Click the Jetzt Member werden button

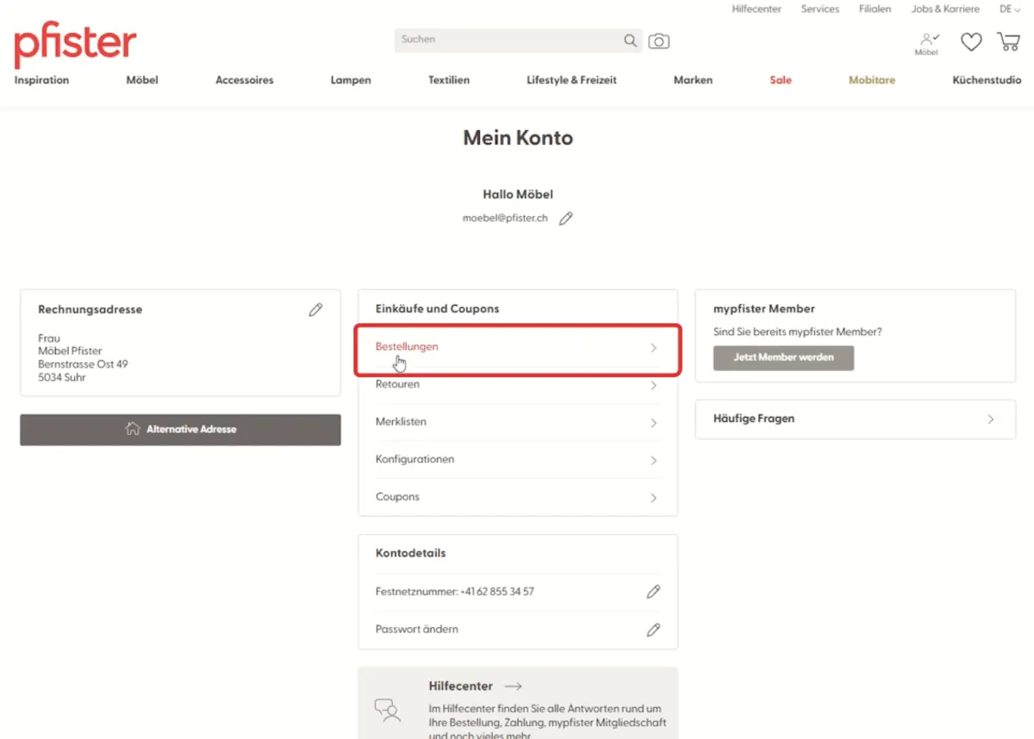coord(783,357)
